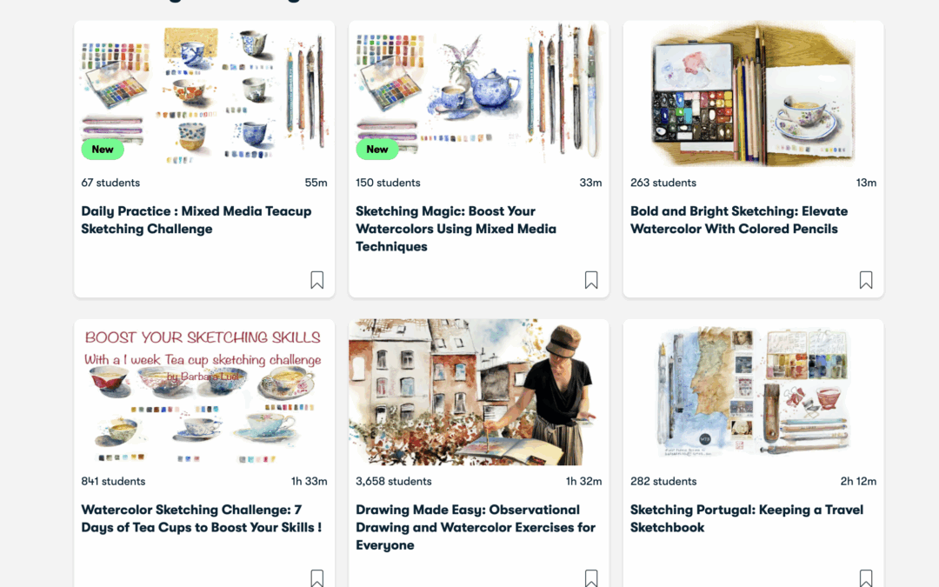This screenshot has height=587, width=939.
Task: Click the New badge on Daily Practice card
Action: (x=103, y=150)
